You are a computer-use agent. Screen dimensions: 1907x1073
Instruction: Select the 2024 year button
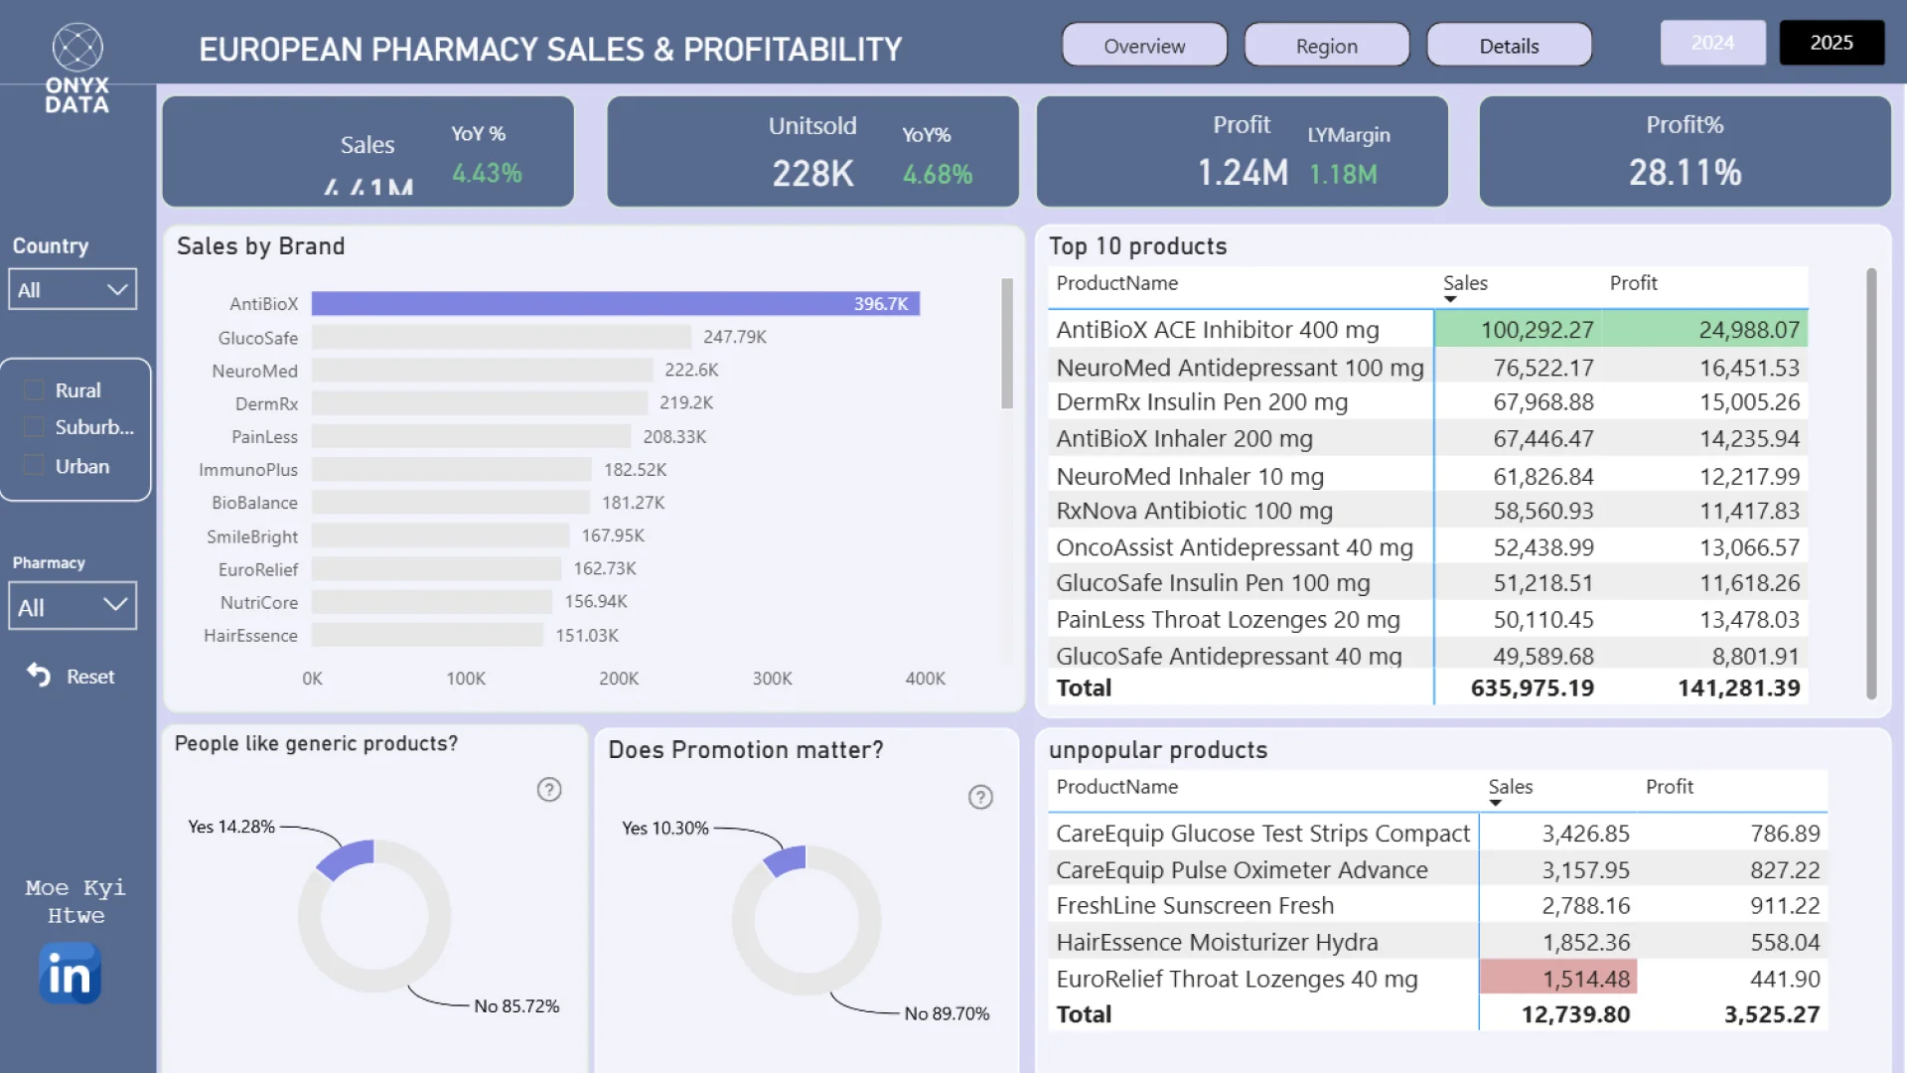click(1712, 43)
